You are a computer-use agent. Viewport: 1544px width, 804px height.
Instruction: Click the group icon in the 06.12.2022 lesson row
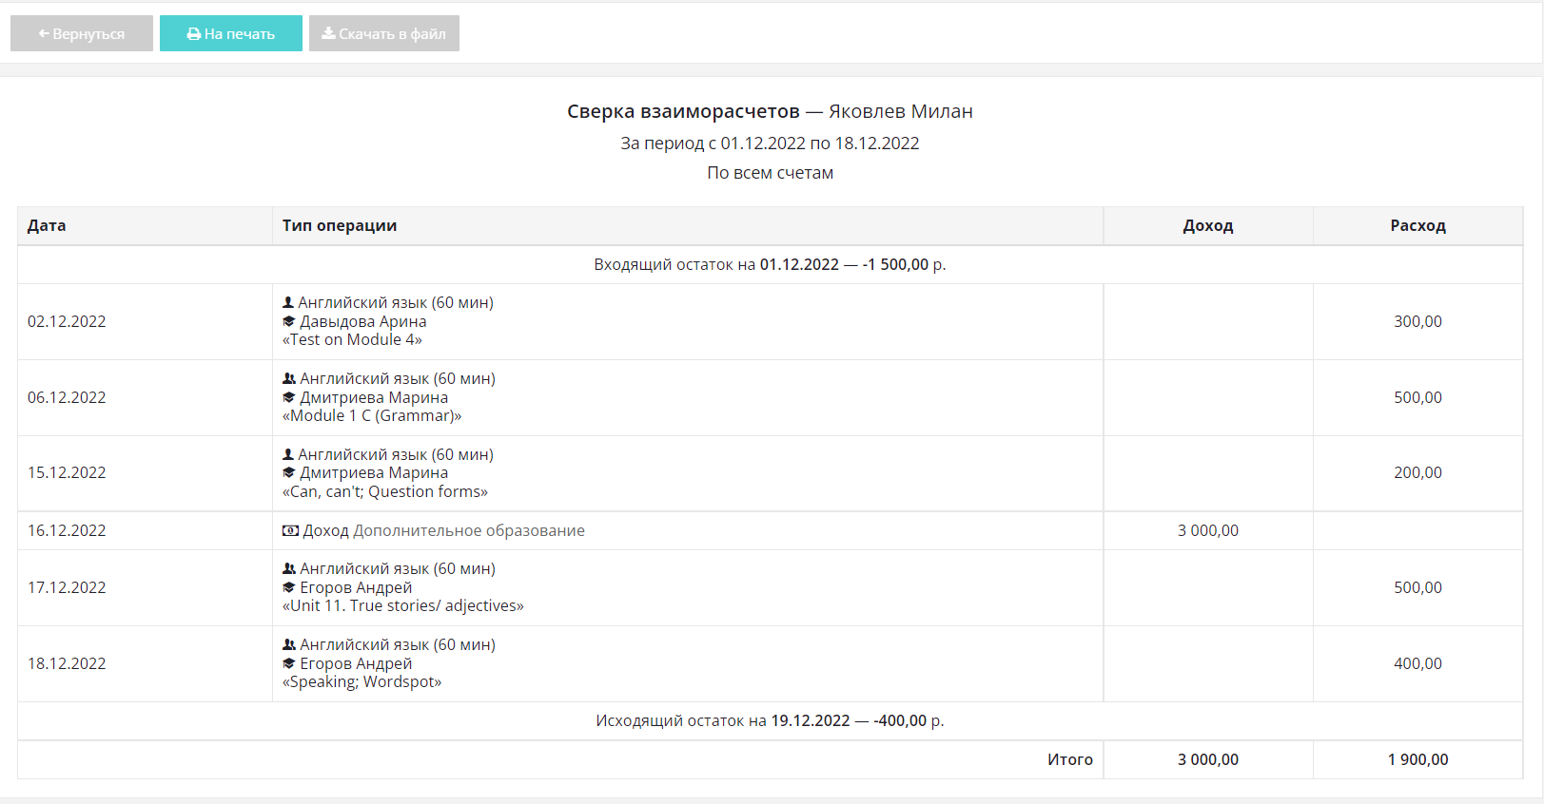point(289,378)
